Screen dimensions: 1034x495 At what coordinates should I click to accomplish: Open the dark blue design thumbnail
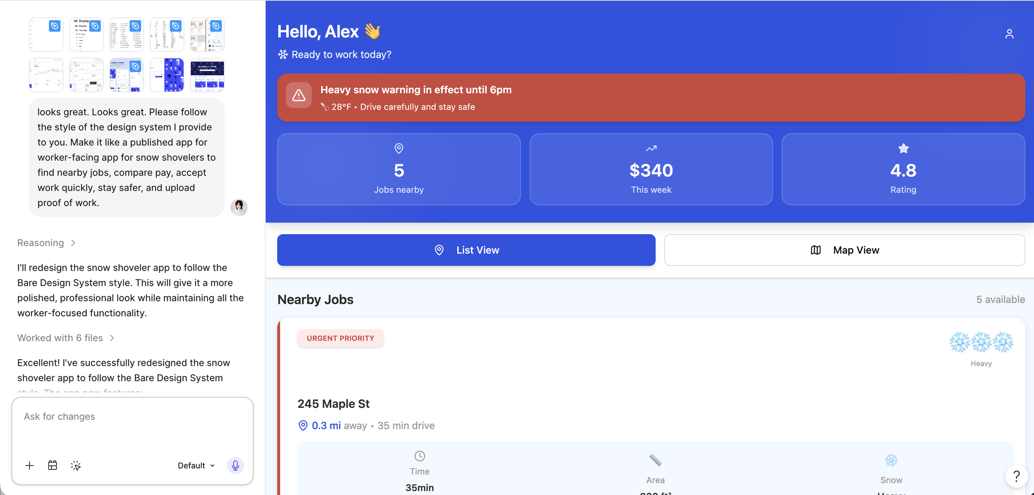207,74
